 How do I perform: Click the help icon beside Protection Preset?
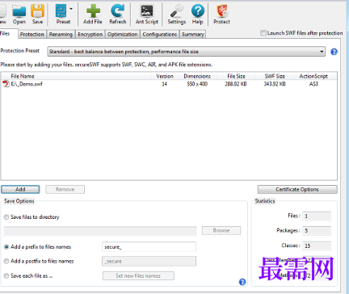pyautogui.click(x=334, y=52)
